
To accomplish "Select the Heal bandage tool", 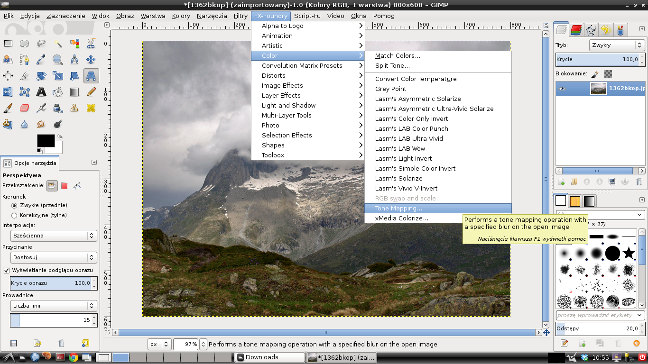I will click(91, 108).
